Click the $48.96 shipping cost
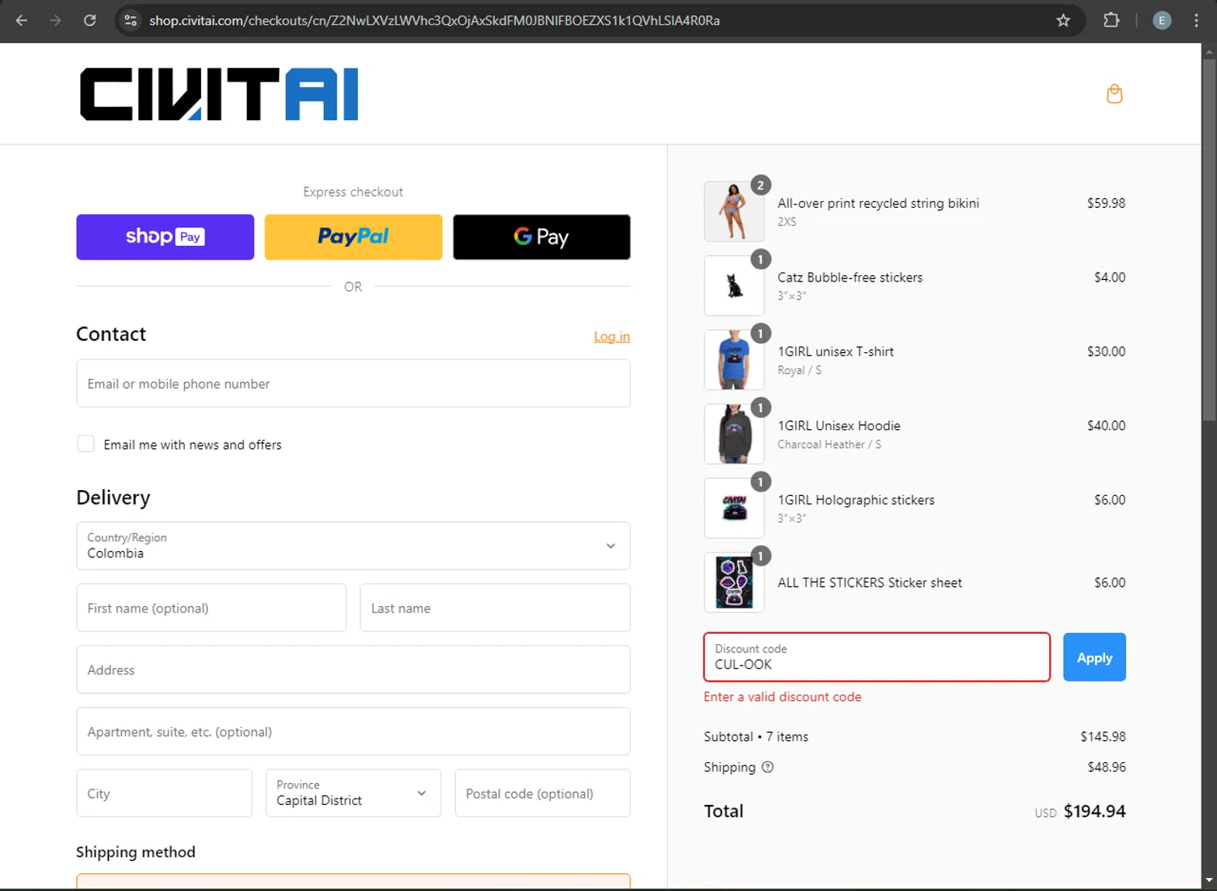 point(1107,767)
